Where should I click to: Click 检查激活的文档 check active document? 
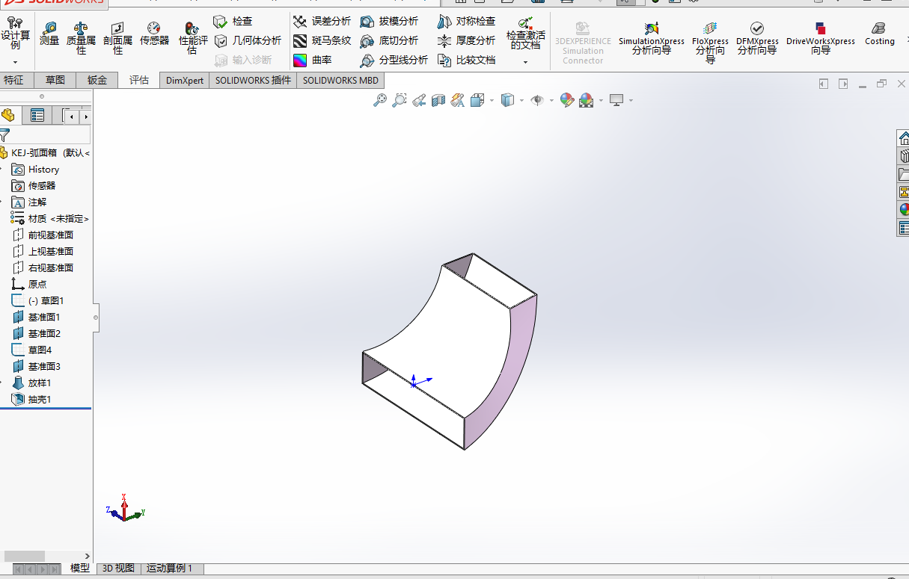pyautogui.click(x=526, y=33)
